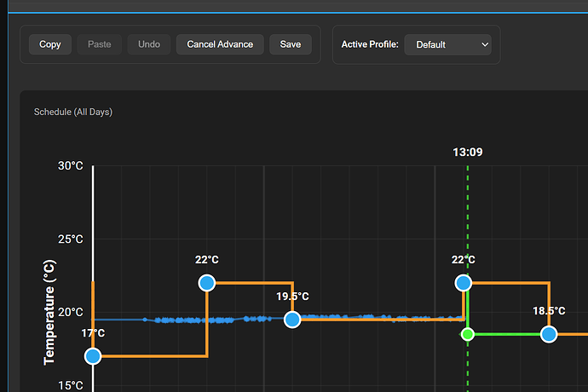Screen dimensions: 588x392
Task: Click the 13:09 current time label
Action: [468, 153]
